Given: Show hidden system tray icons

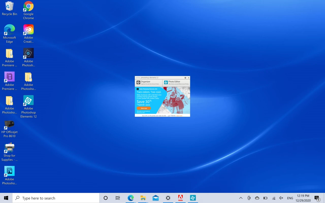Looking at the screenshot, I should tap(241, 198).
